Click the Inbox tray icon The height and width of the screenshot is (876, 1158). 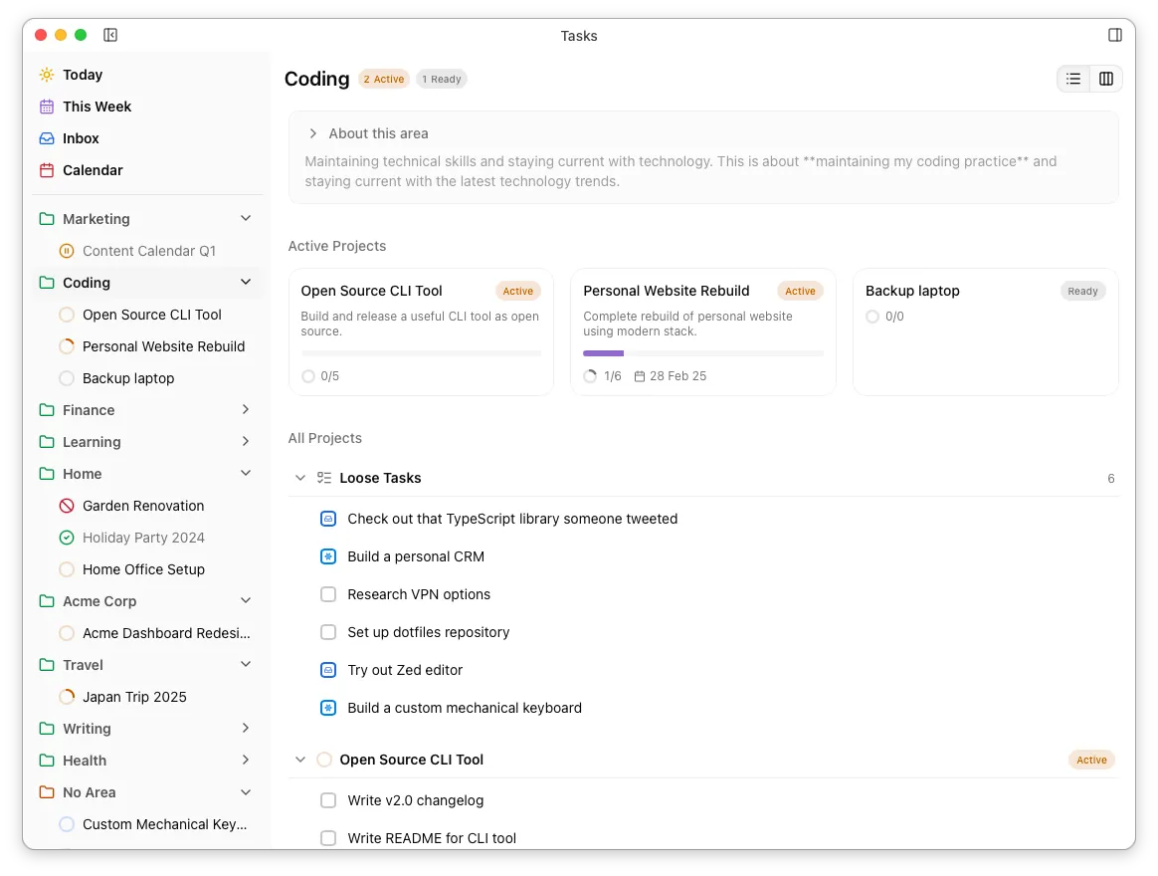(x=47, y=138)
